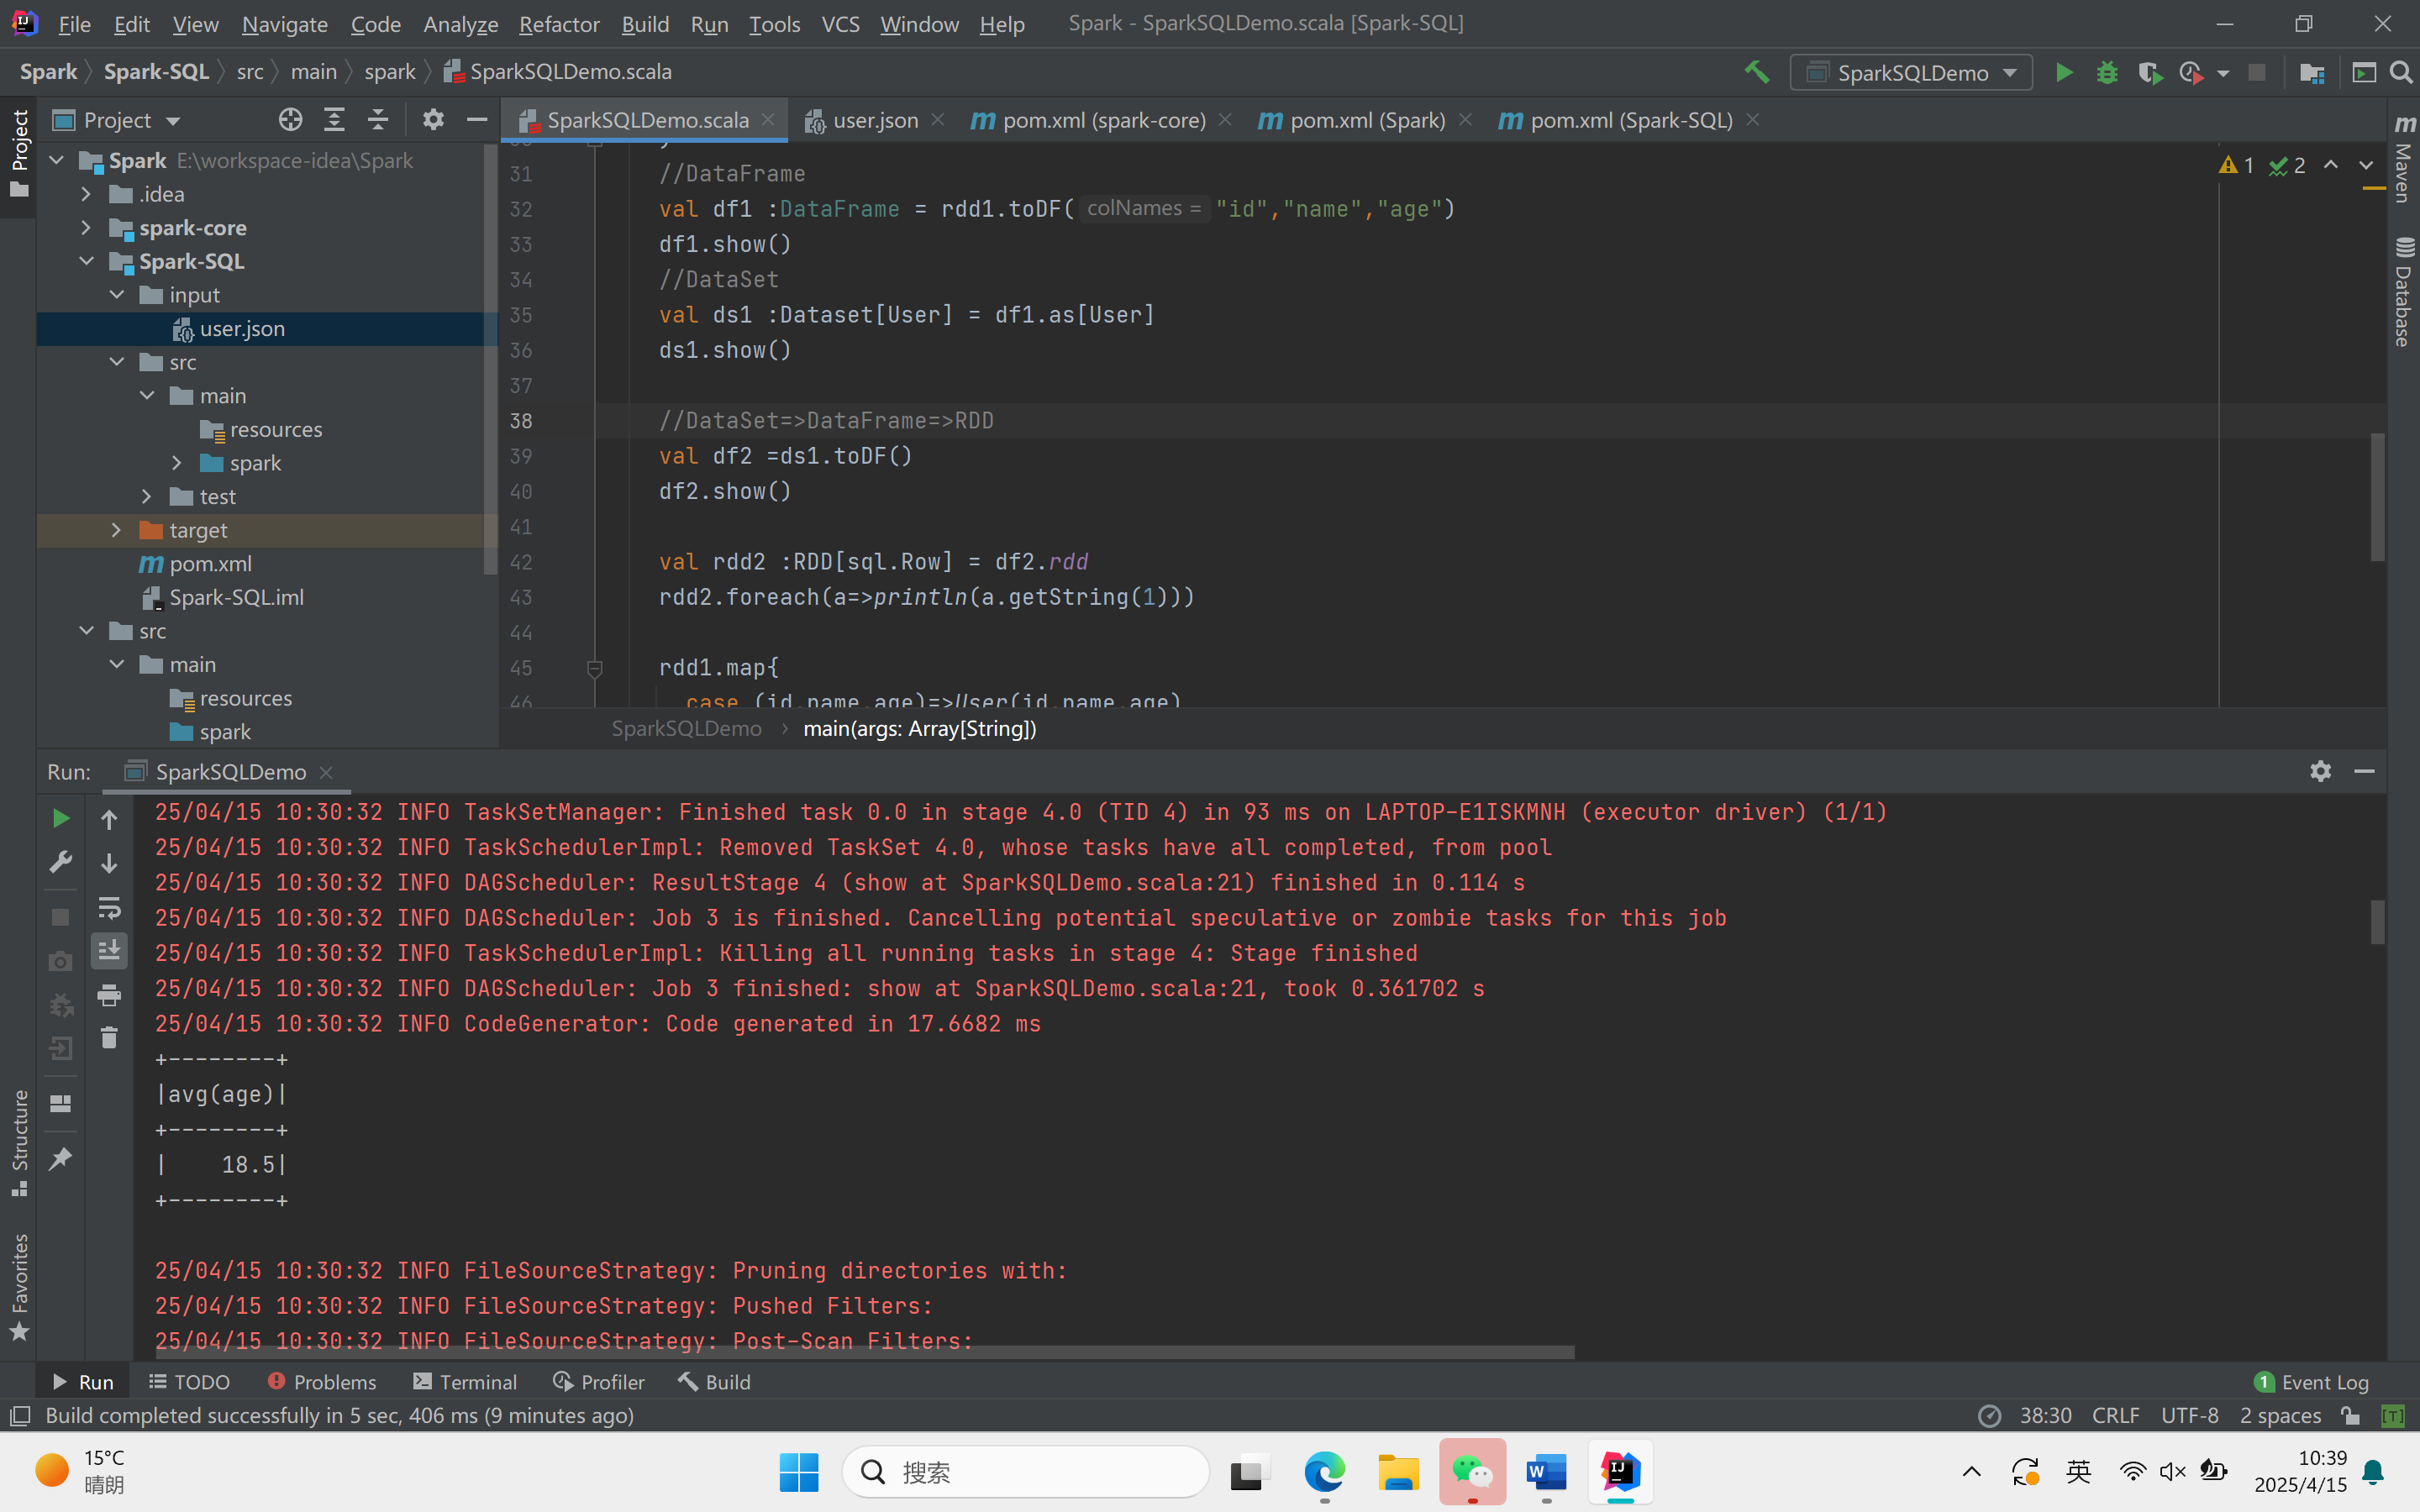
Task: Click Locate/Select Opened File target icon
Action: point(290,120)
